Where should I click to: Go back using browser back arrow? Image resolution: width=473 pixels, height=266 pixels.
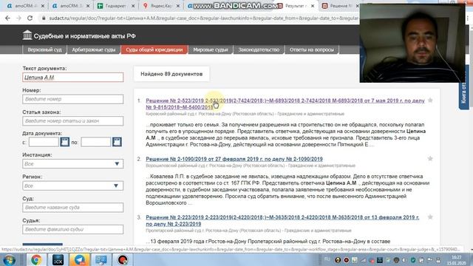click(7, 18)
